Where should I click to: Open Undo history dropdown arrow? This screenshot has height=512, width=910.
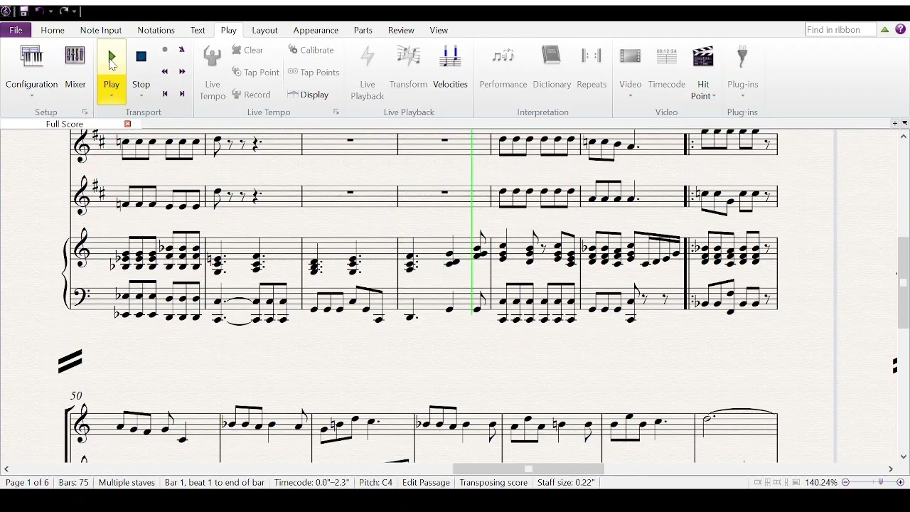(50, 11)
